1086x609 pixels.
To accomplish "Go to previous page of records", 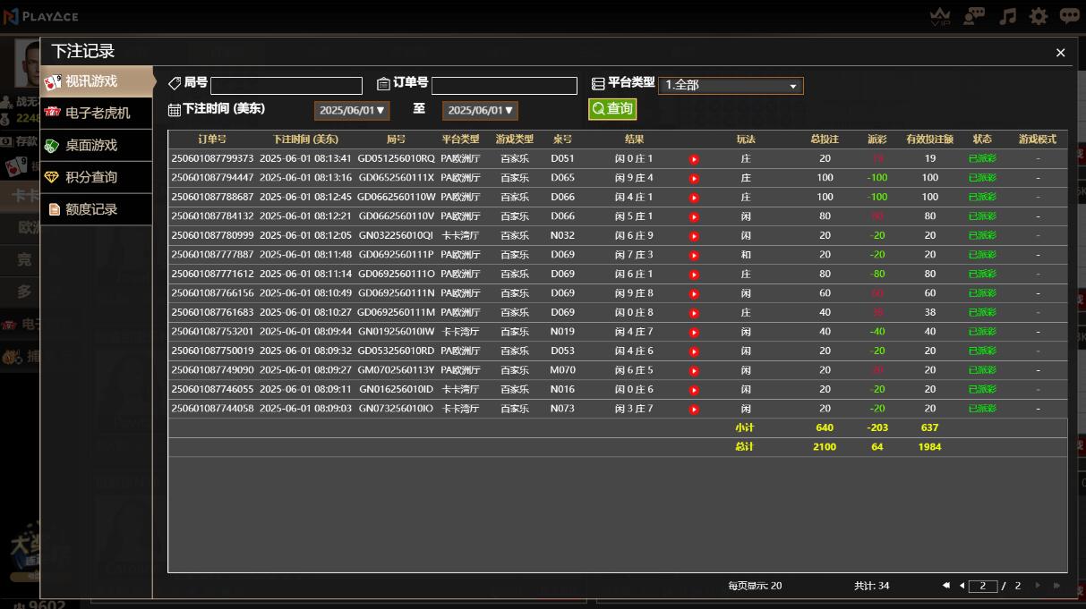I will (x=962, y=586).
